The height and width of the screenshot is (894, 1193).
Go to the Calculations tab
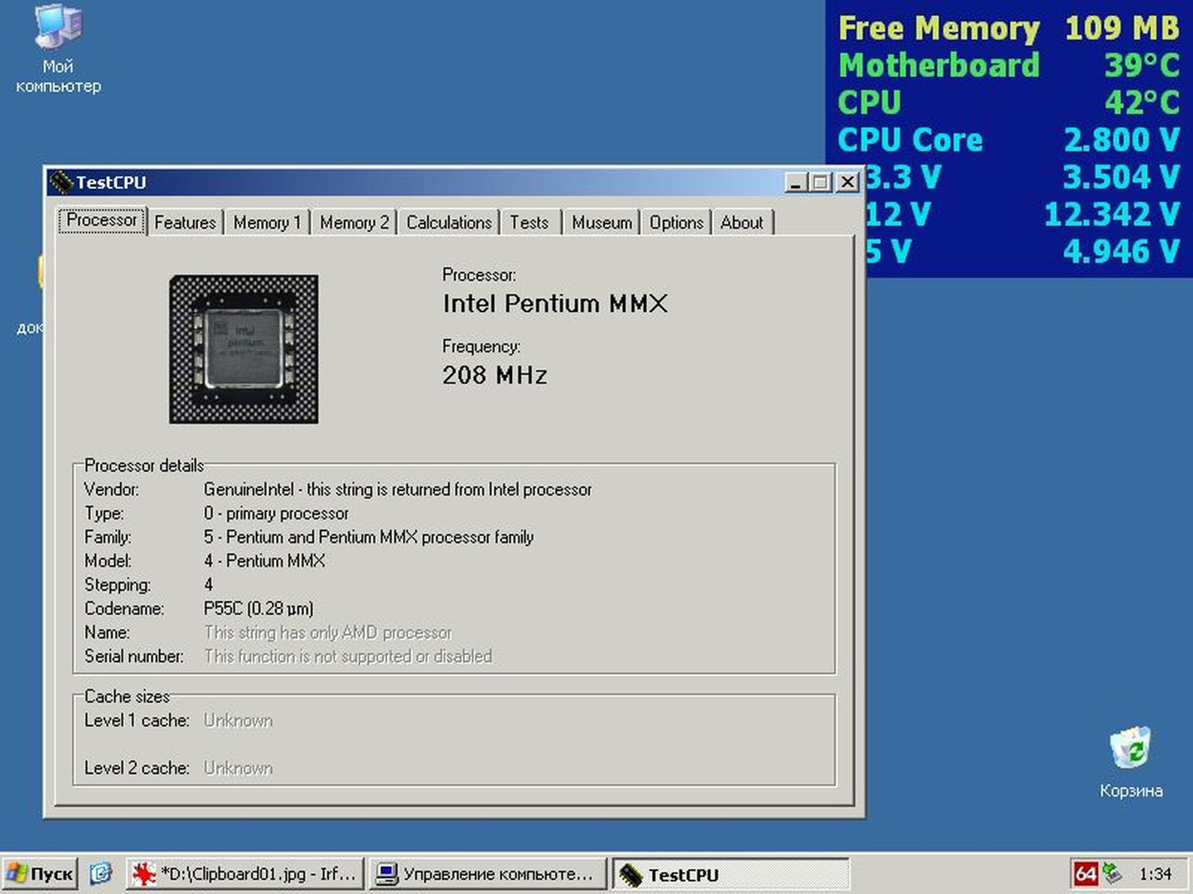point(449,223)
